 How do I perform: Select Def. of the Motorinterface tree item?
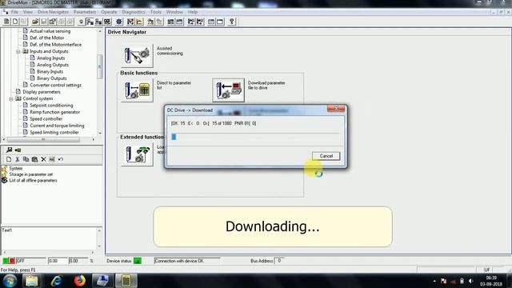[x=55, y=45]
